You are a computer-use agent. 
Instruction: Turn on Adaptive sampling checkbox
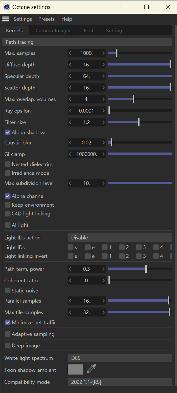click(x=8, y=334)
